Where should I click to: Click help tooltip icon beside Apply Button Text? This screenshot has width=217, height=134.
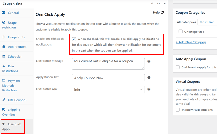[x=149, y=77]
